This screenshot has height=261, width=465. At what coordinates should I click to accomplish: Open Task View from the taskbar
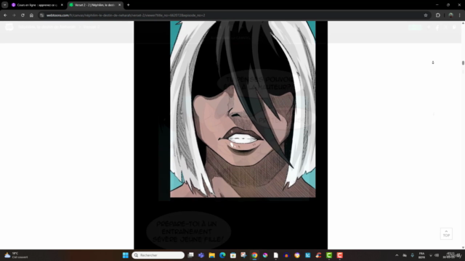(x=190, y=255)
